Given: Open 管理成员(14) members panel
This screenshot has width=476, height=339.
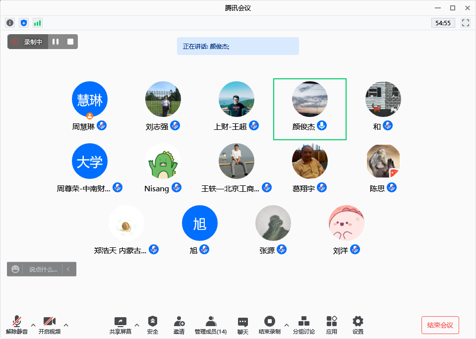Looking at the screenshot, I should 211,325.
